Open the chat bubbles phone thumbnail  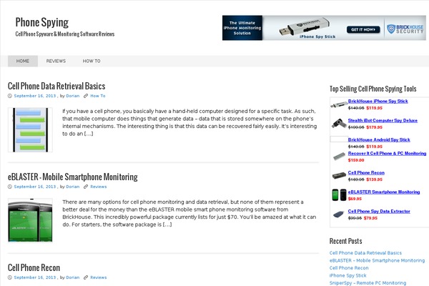point(30,129)
